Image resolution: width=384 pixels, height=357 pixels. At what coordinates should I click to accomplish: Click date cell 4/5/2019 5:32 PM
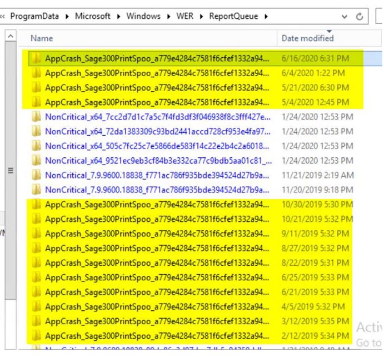[x=313, y=306]
